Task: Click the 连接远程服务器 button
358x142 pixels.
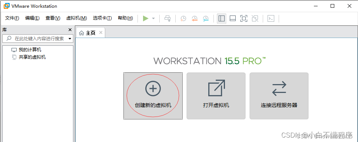Action: (279, 96)
